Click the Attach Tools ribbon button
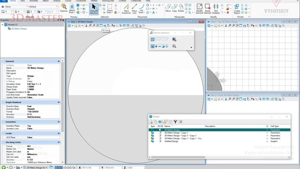This screenshot has width=300, height=169. point(72,8)
